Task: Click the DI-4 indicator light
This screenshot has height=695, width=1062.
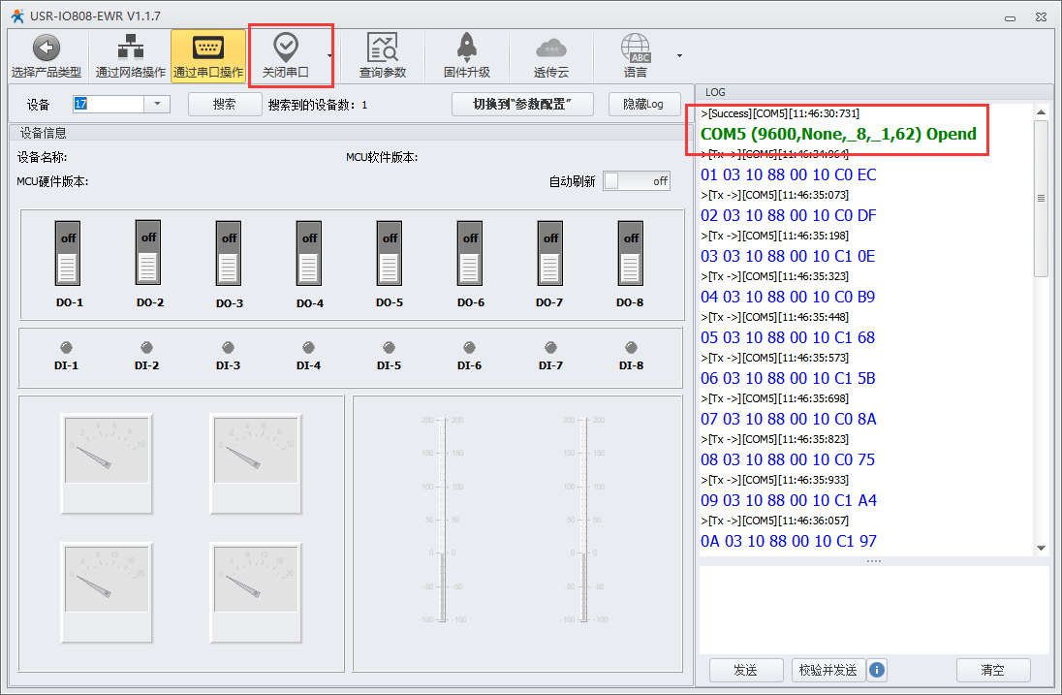Action: (x=309, y=347)
